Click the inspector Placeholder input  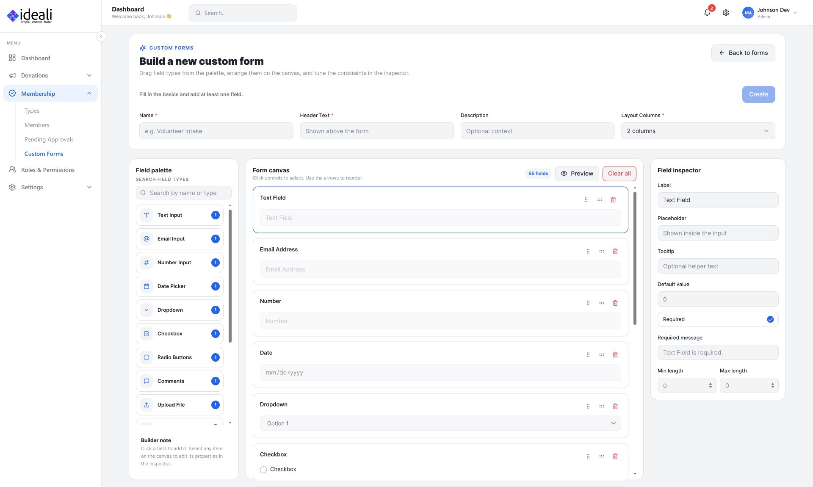pos(718,233)
